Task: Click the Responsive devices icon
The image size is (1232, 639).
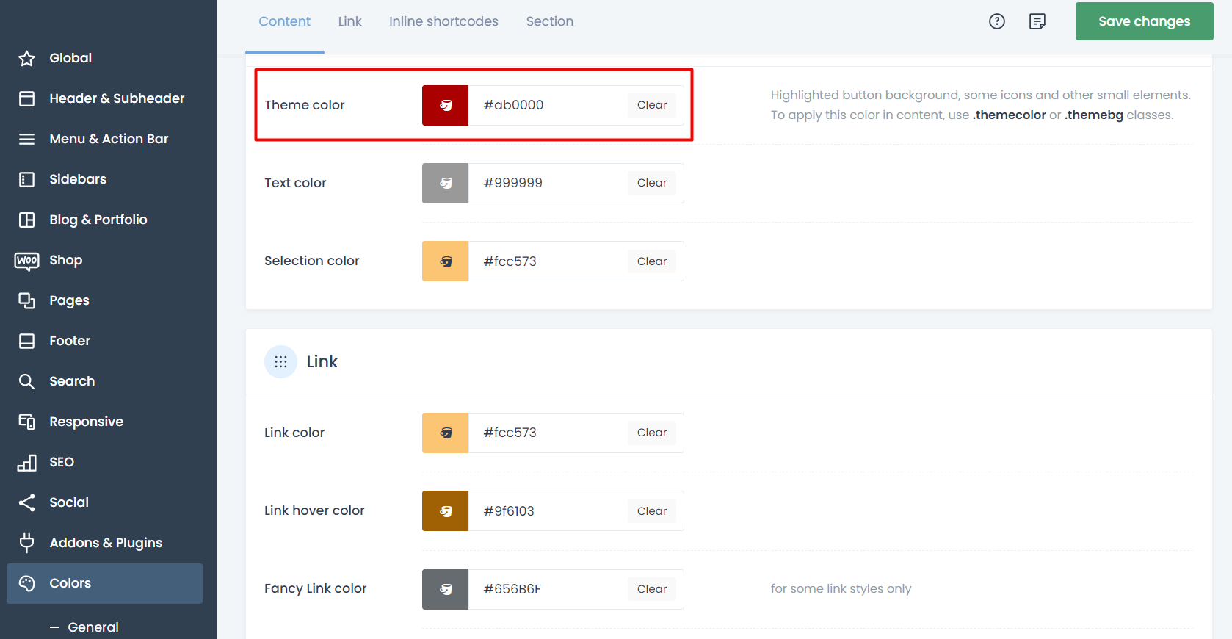Action: click(x=27, y=422)
